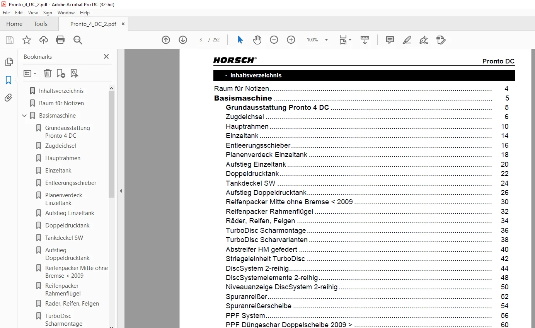Toggle the page thumbnails panel icon

(x=9, y=62)
